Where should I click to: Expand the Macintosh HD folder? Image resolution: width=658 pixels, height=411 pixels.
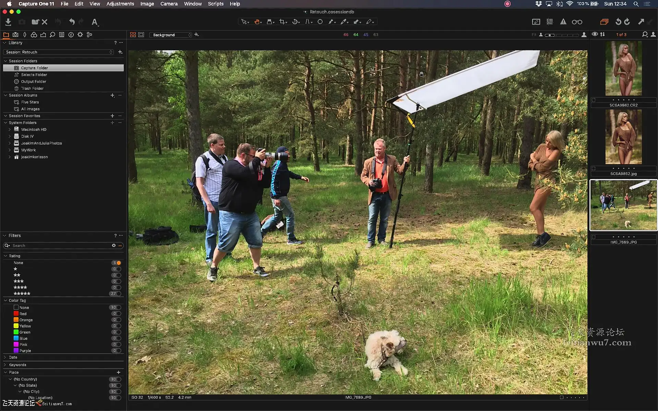click(x=10, y=129)
